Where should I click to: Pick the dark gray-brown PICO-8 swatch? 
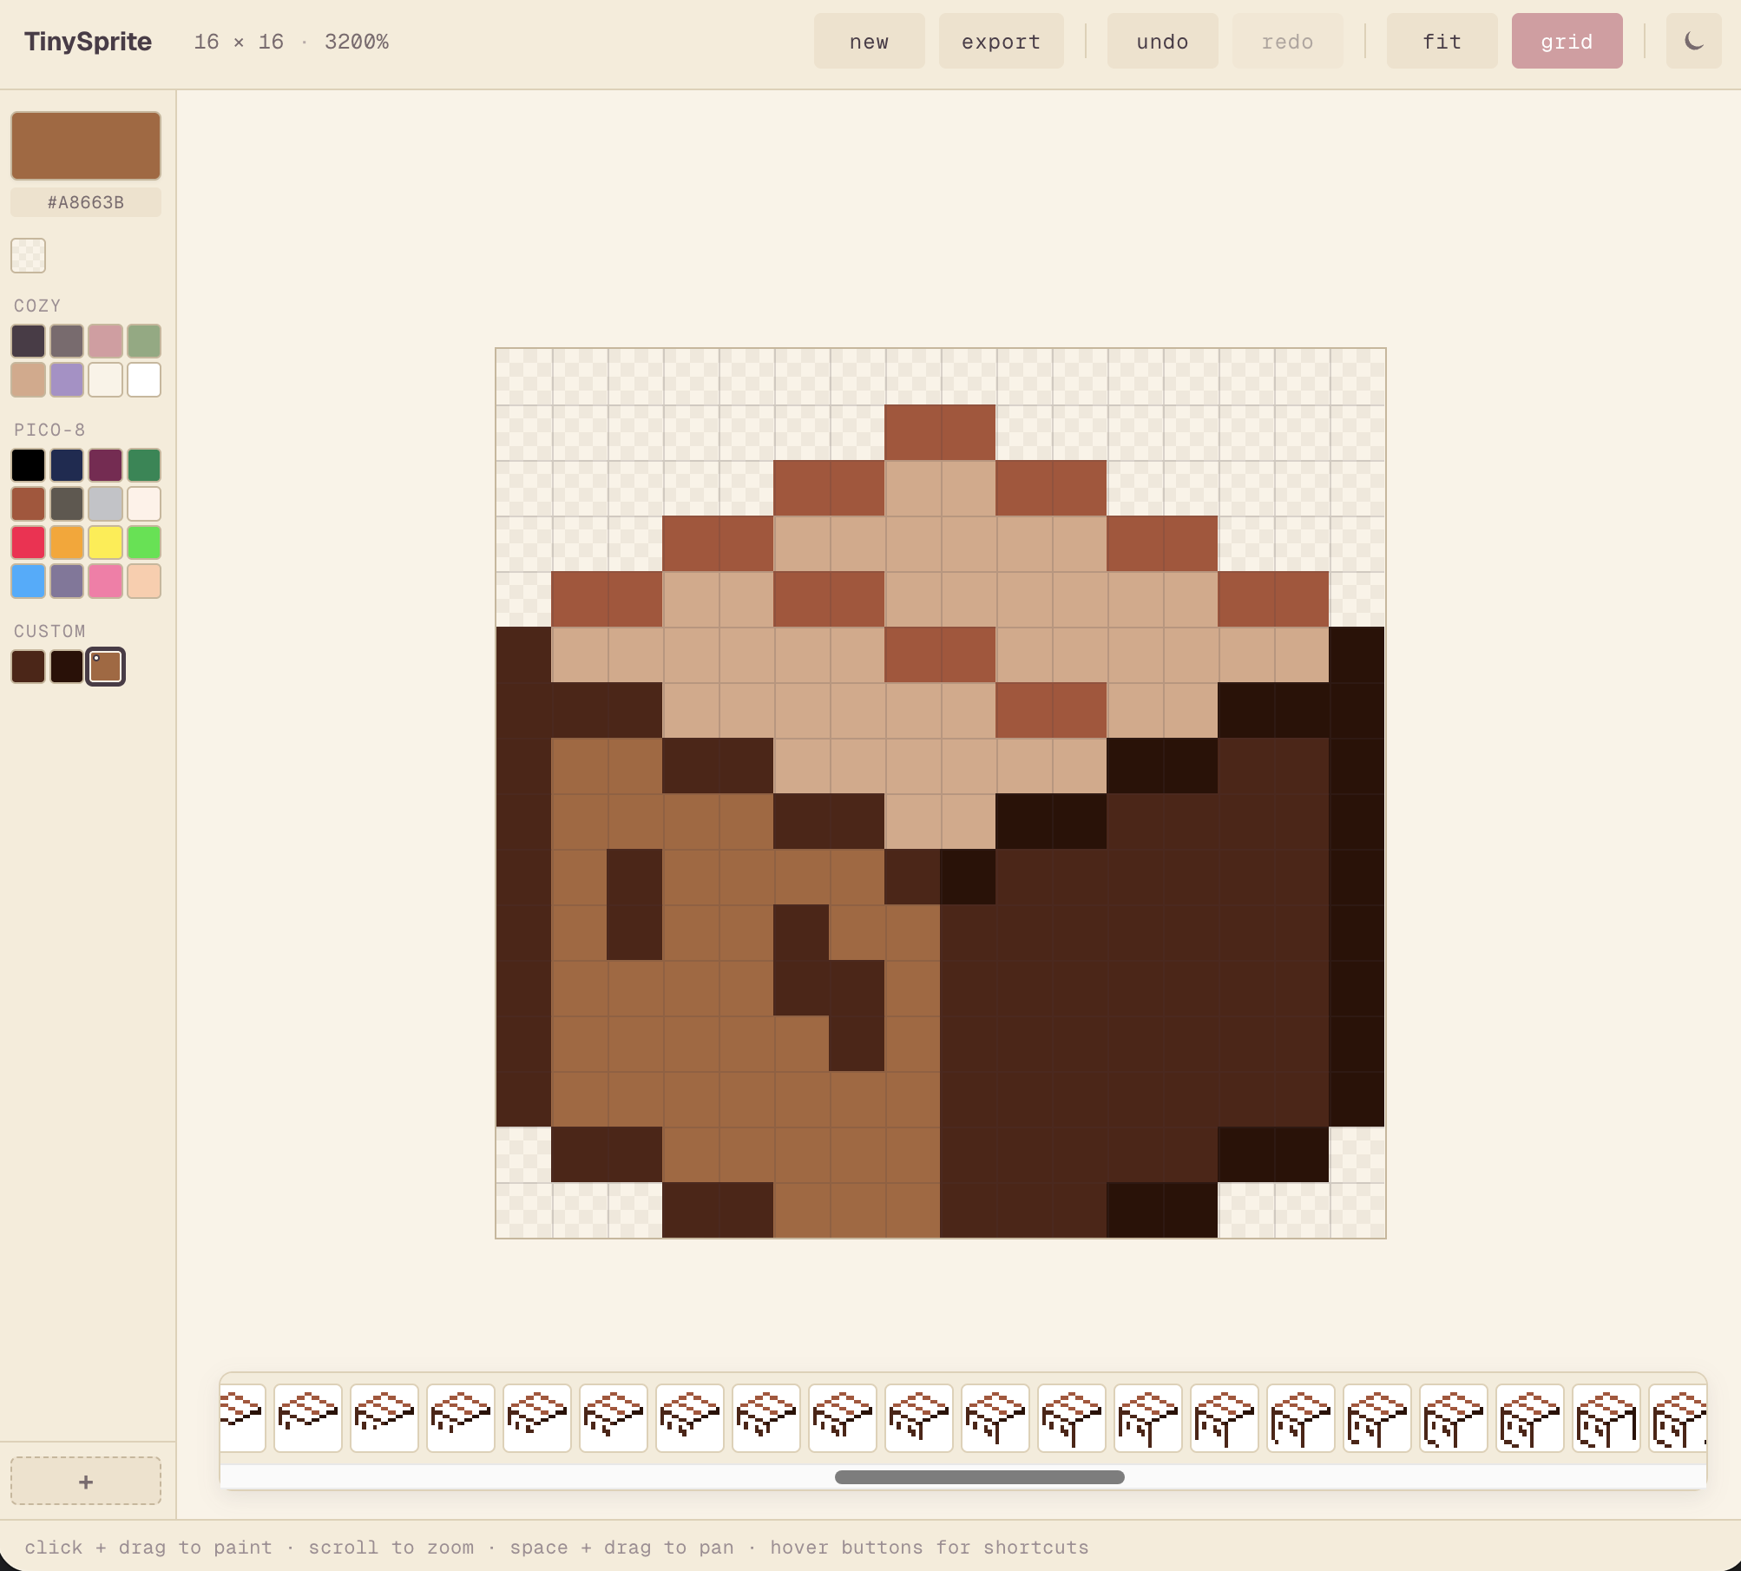[67, 503]
